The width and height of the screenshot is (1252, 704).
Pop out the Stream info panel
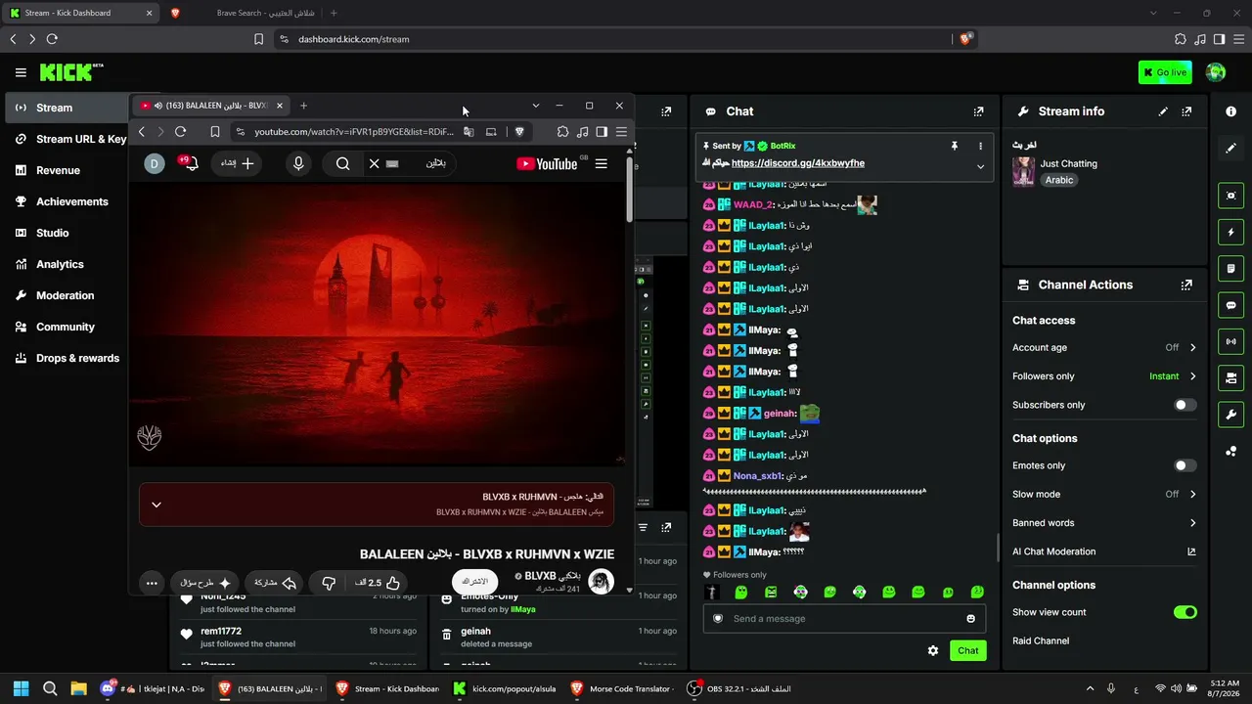[1186, 111]
